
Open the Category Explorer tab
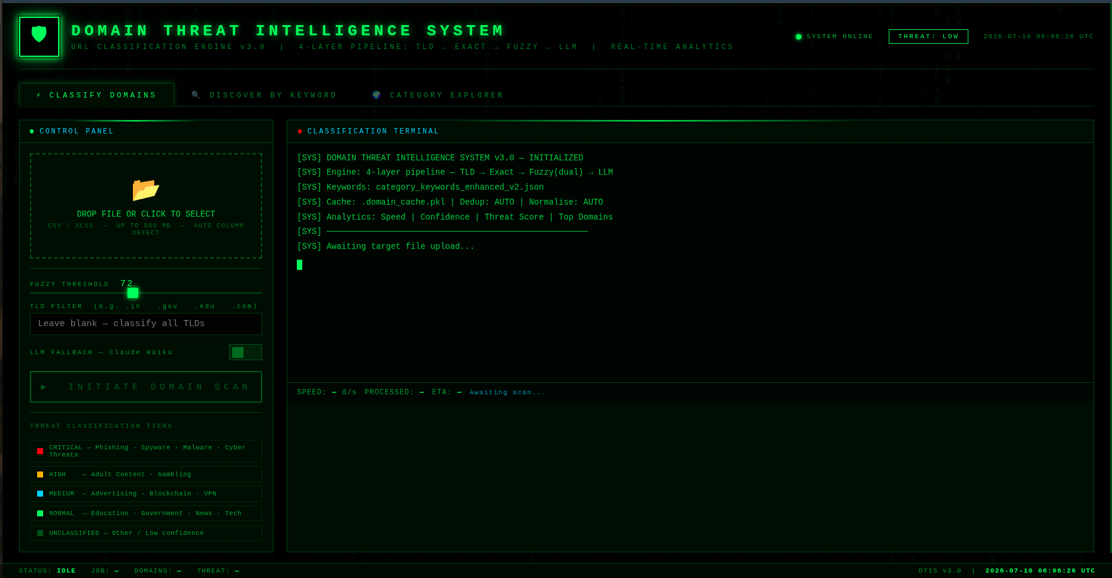click(x=437, y=95)
